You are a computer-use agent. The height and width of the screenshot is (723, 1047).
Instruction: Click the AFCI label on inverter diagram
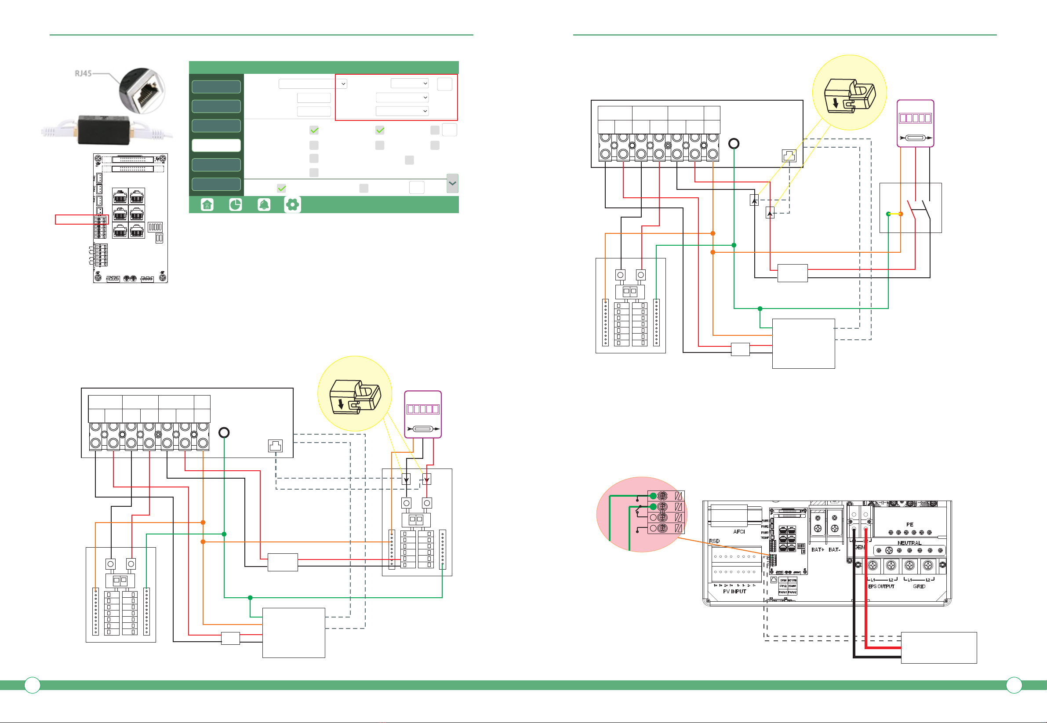pyautogui.click(x=739, y=532)
